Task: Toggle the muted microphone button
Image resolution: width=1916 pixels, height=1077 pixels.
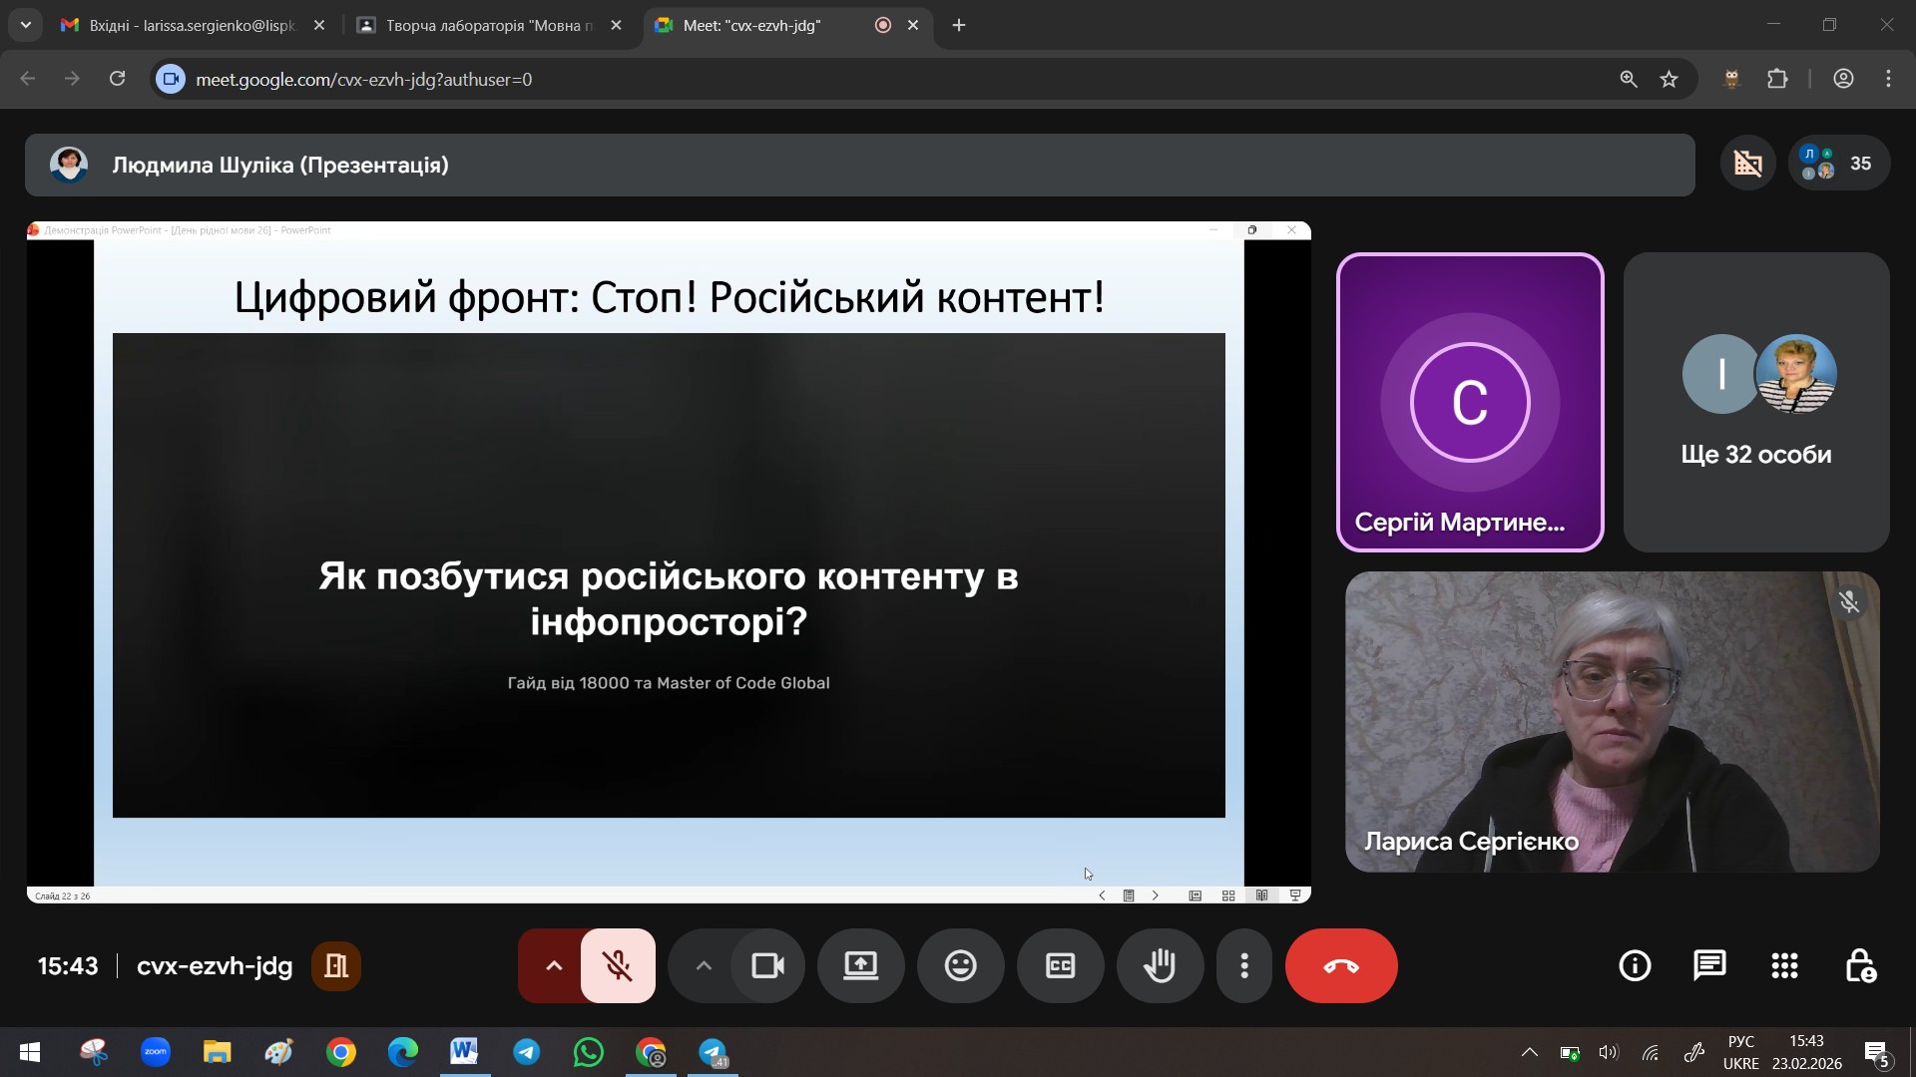Action: click(x=618, y=965)
